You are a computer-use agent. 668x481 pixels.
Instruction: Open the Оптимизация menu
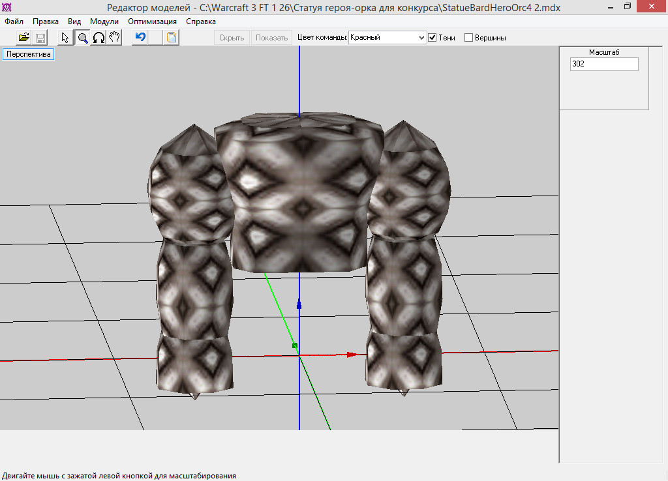click(x=152, y=22)
